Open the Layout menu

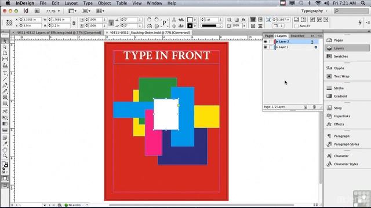coord(71,3)
